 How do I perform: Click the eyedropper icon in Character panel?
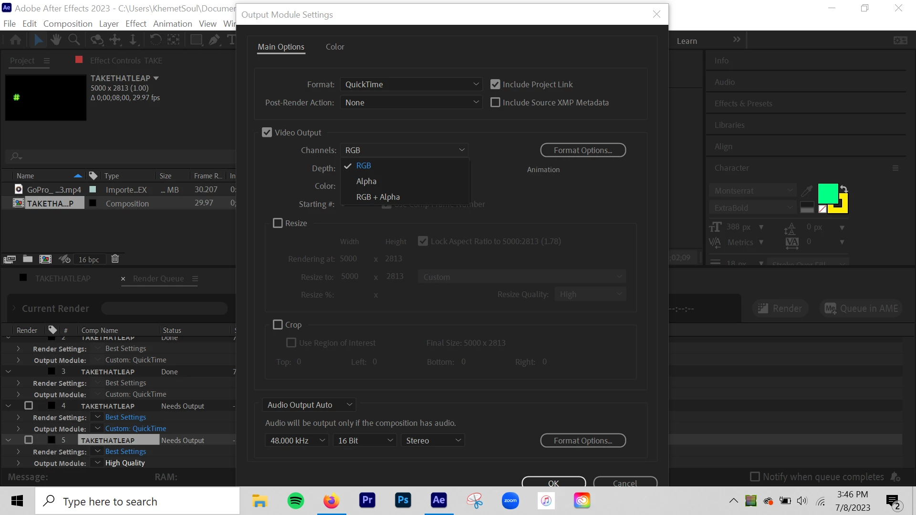pyautogui.click(x=807, y=191)
